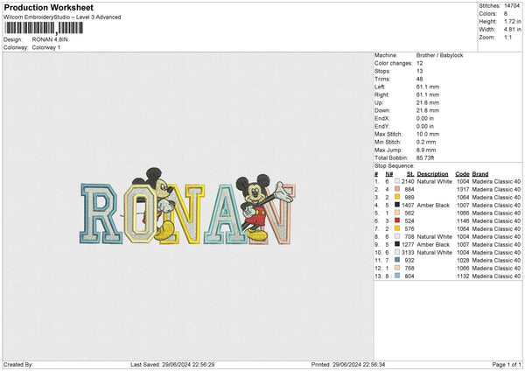Click the Stitches count 14704
Viewport: 525px width, 371px height.
tap(512, 5)
